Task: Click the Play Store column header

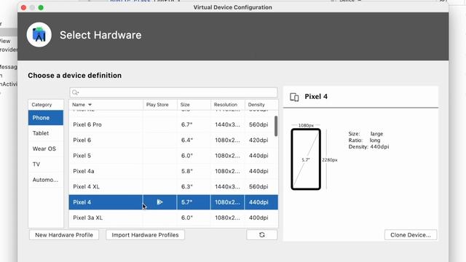Action: coord(160,105)
